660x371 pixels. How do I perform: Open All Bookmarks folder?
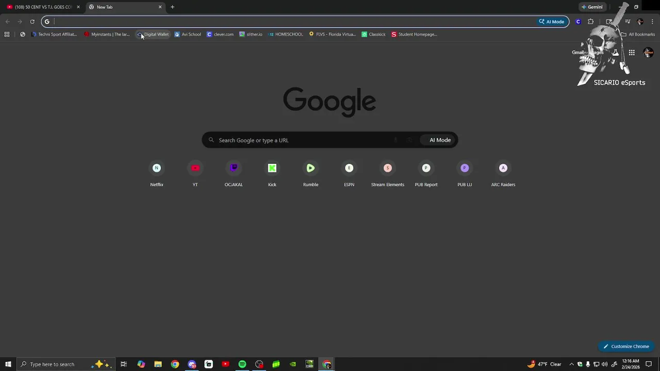pos(638,35)
